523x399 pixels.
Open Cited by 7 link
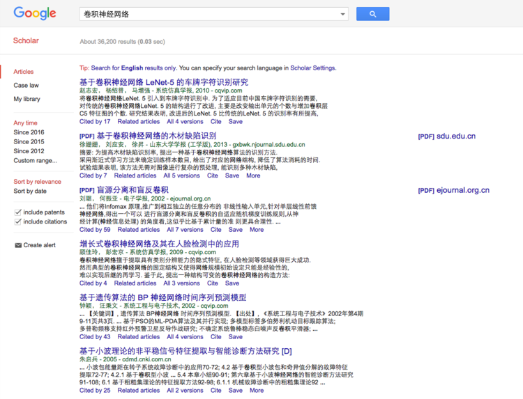(x=93, y=175)
